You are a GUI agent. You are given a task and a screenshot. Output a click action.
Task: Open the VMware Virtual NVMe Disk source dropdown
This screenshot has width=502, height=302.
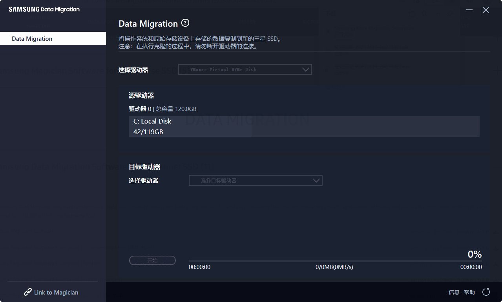pos(245,69)
